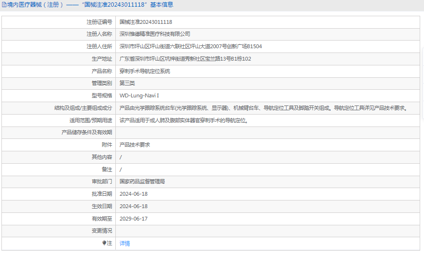Click the 批准日期 value 2024-06-18

(x=134, y=194)
